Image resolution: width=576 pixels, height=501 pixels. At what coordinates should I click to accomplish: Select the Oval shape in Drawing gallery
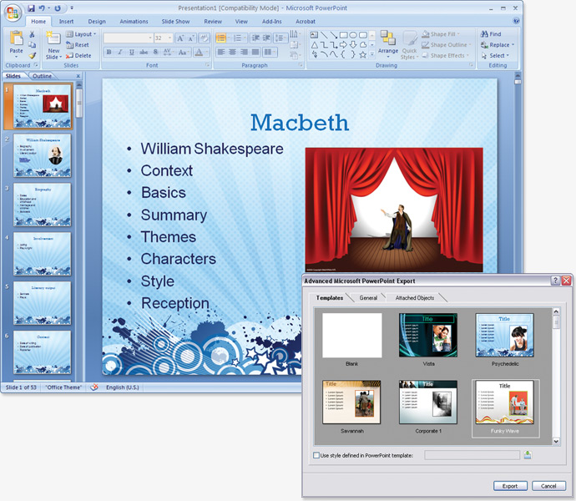click(x=353, y=35)
